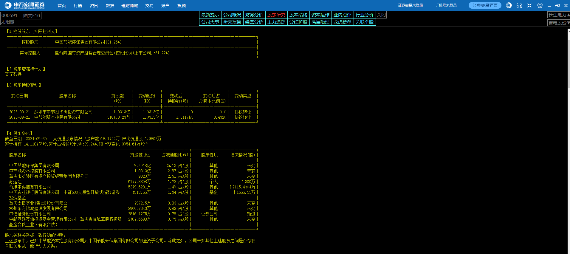
Task: Switch to 经典交易界面
Action: tap(485, 5)
